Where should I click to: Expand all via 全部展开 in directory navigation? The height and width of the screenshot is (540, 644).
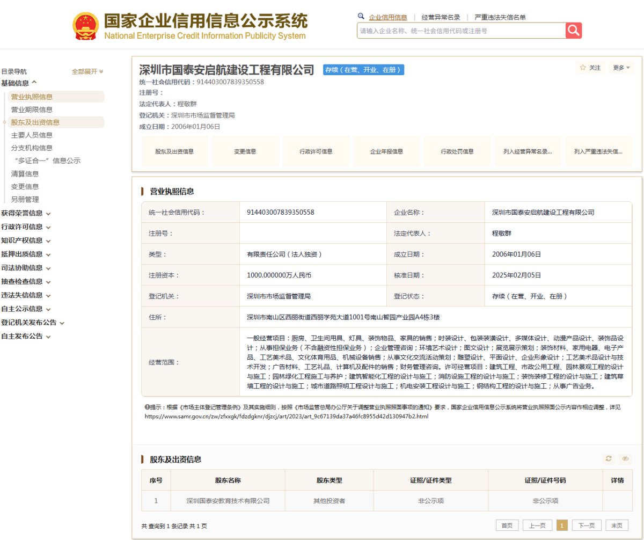coord(87,71)
